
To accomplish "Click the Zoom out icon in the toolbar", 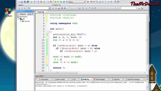I will [x=111, y=8].
